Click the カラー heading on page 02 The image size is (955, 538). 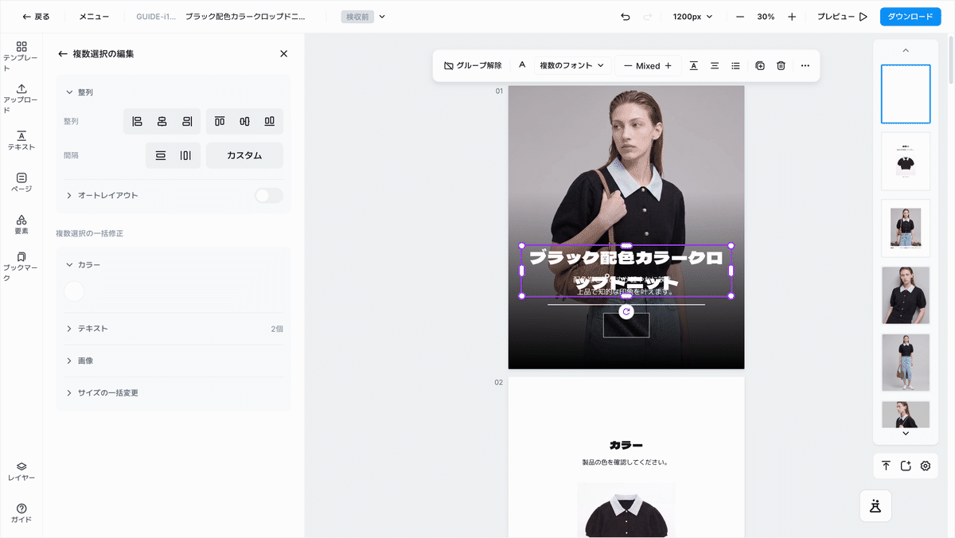click(x=626, y=445)
